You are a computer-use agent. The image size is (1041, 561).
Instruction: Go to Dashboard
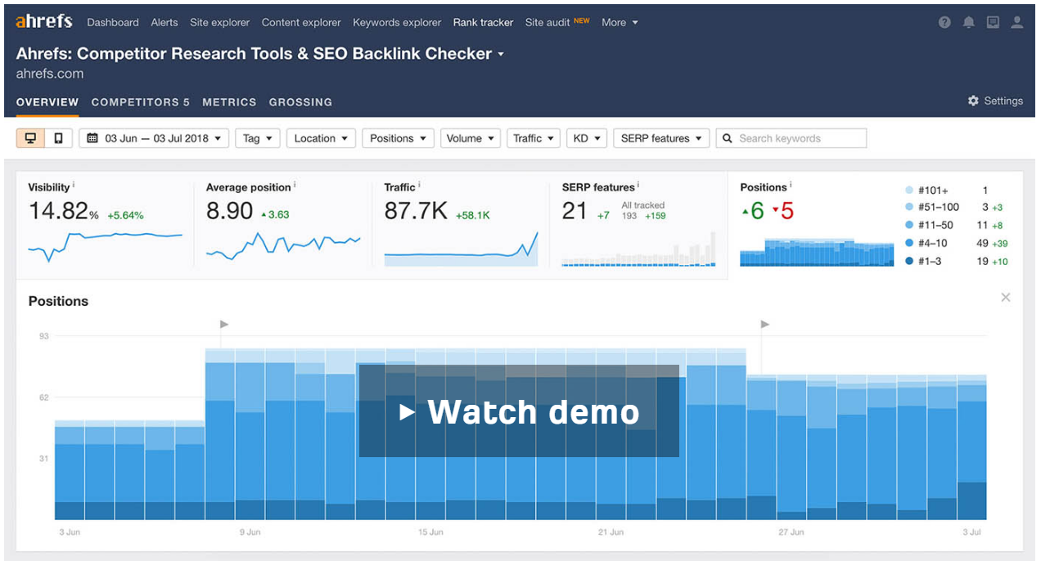click(x=113, y=22)
